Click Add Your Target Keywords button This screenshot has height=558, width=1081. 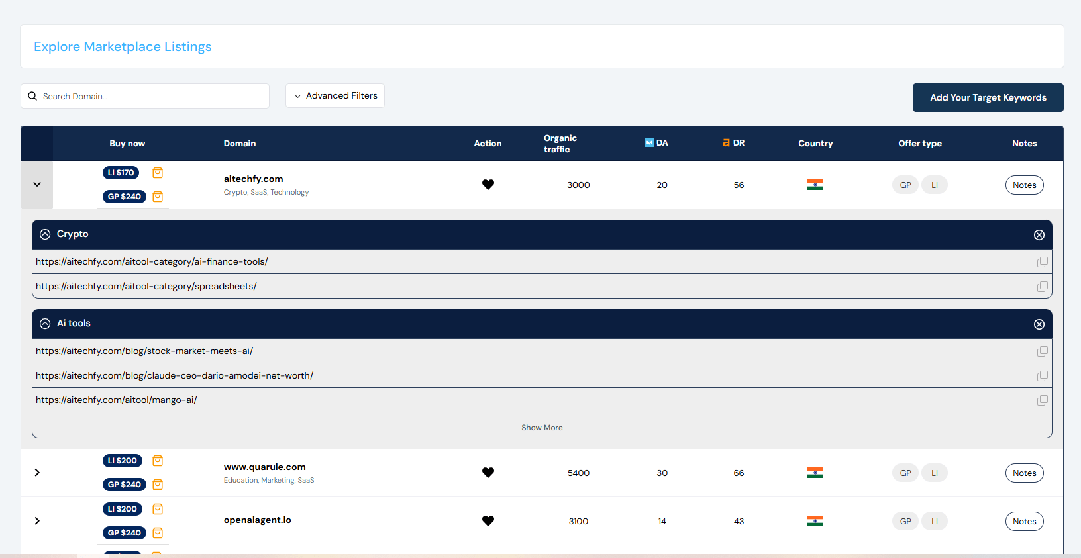pos(988,97)
